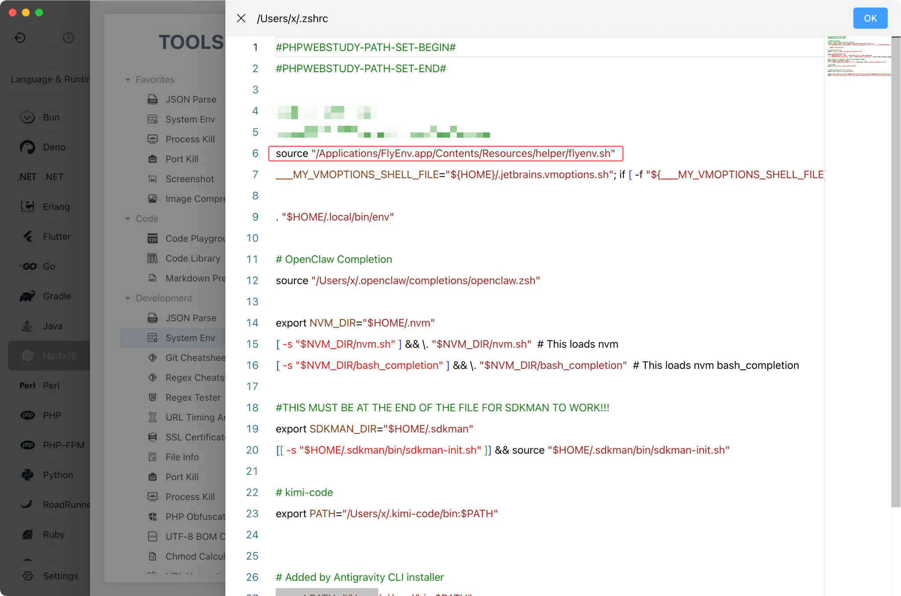This screenshot has width=901, height=596.
Task: Open the Chmod Calculator tool
Action: pos(186,556)
